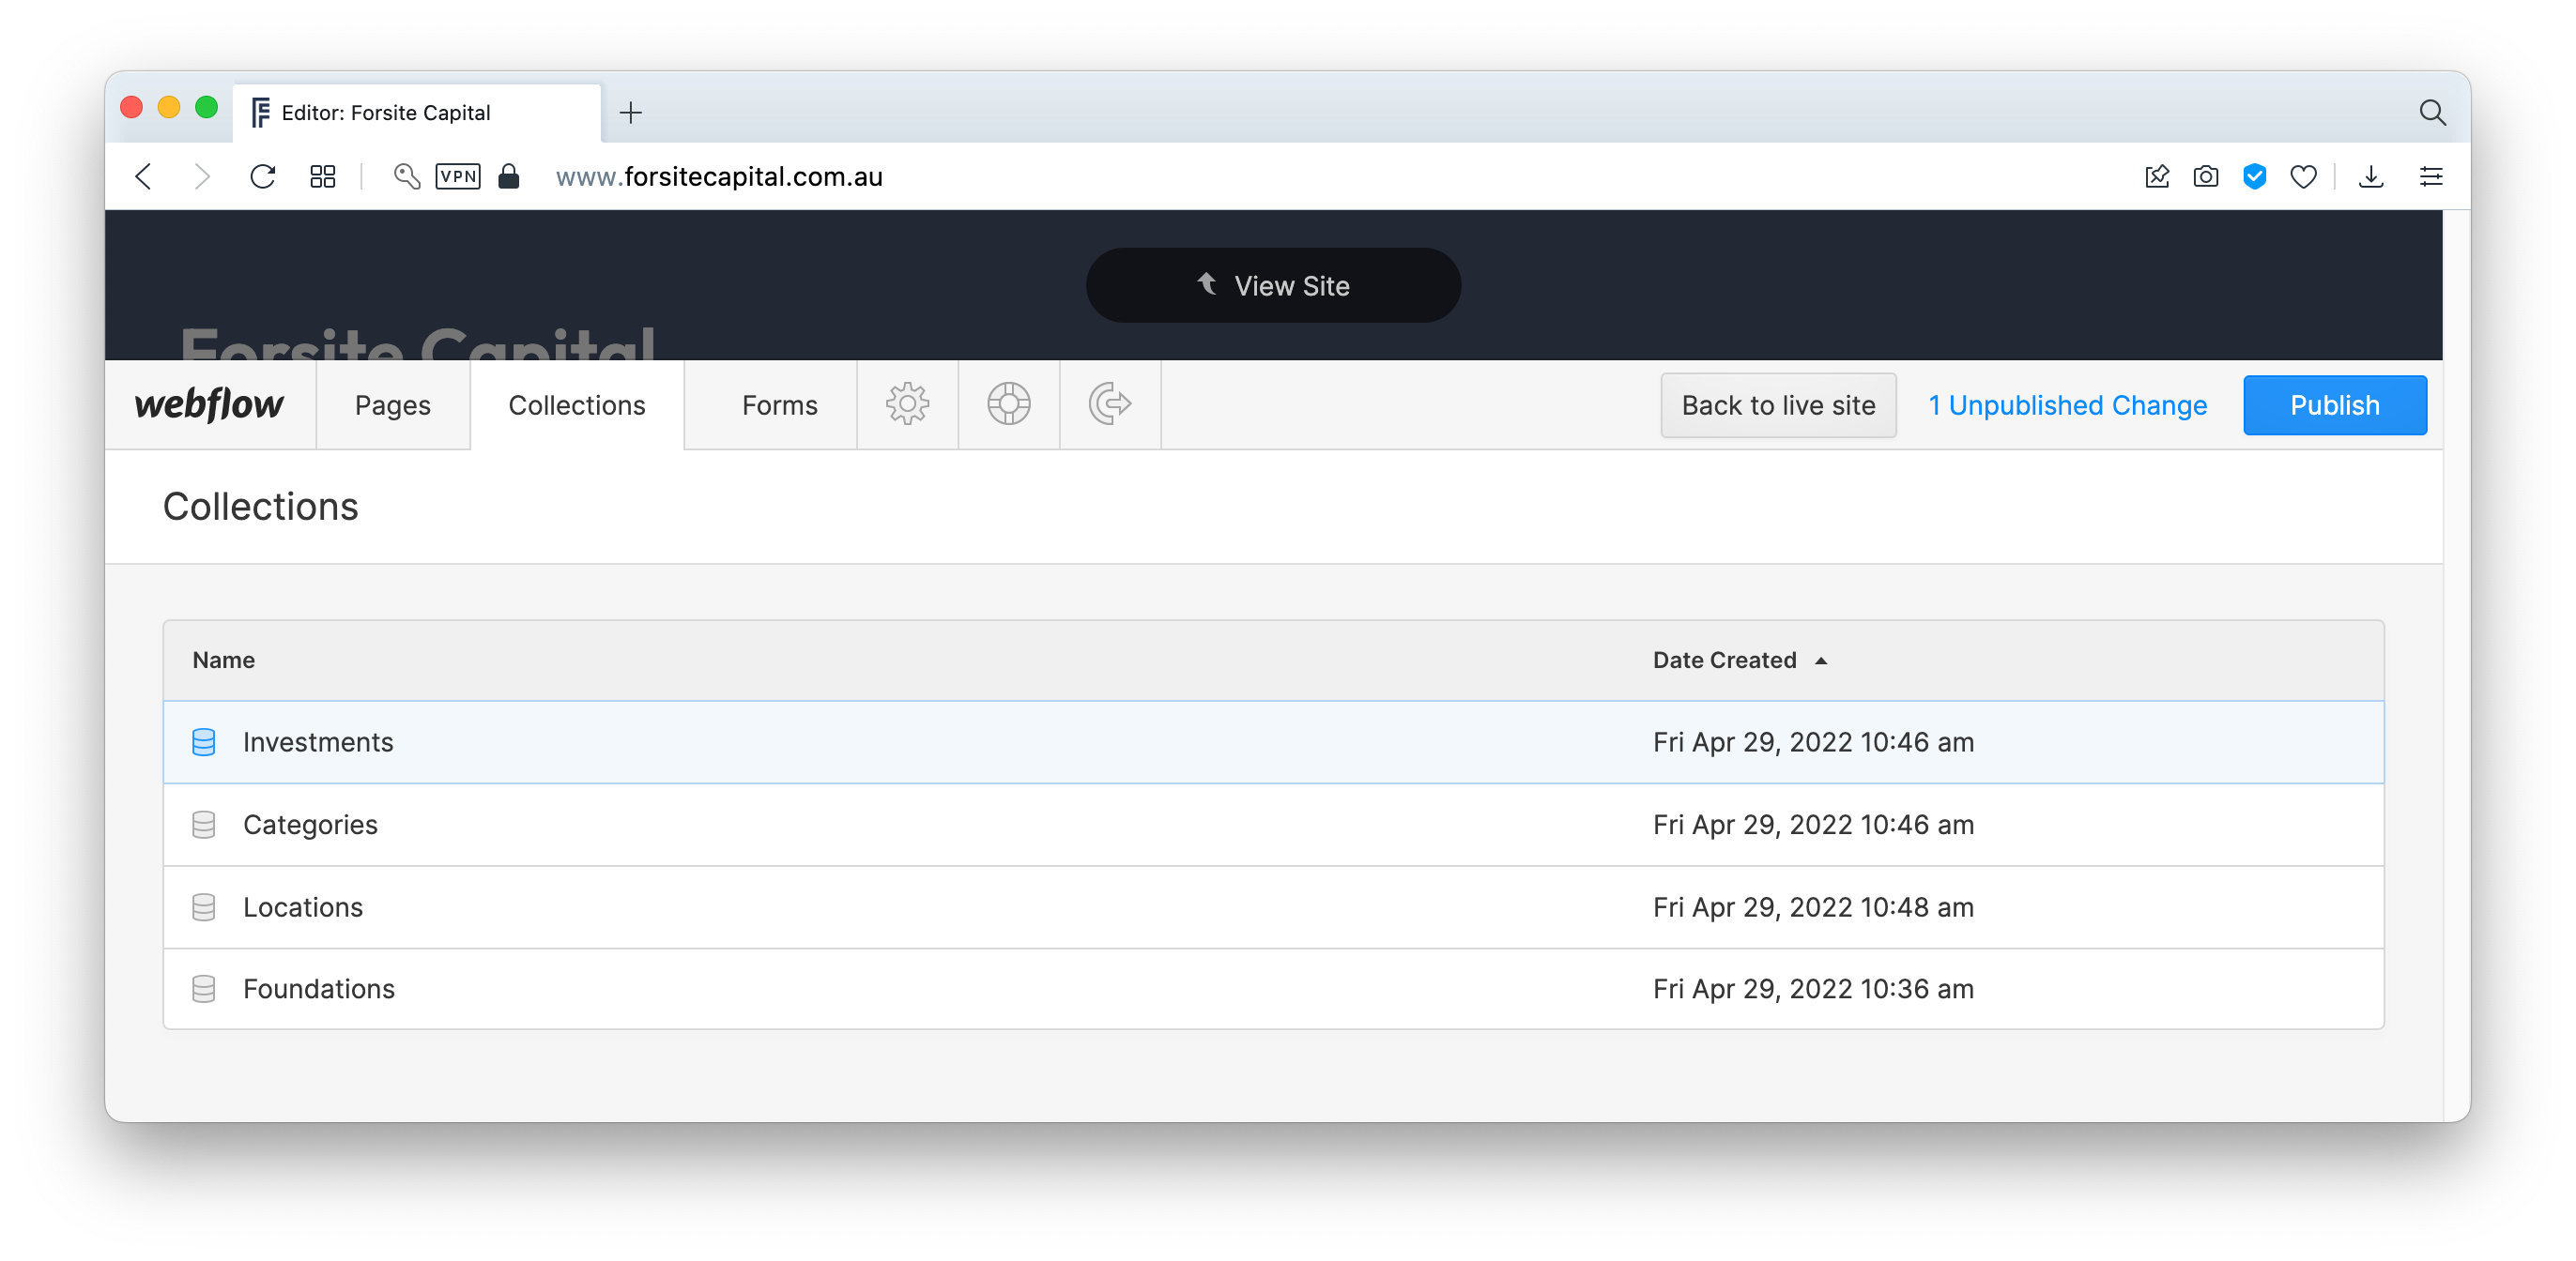Screen dimensions: 2576x1261
Task: Click Locations date 10:48 am cell
Action: 1812,906
